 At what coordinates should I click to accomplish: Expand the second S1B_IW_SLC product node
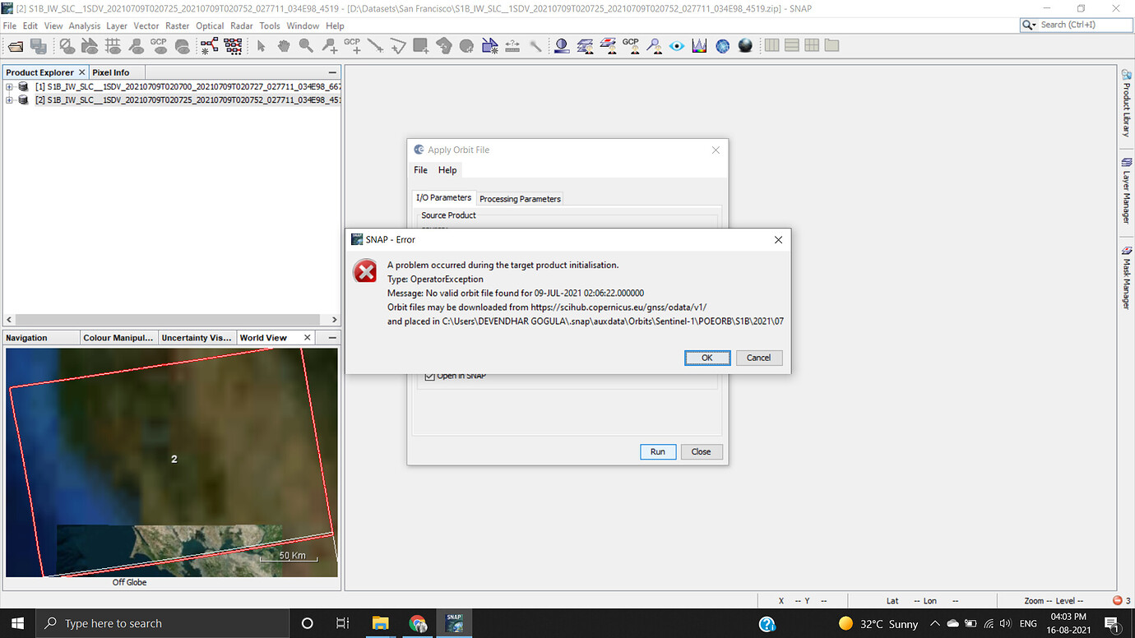click(7, 99)
